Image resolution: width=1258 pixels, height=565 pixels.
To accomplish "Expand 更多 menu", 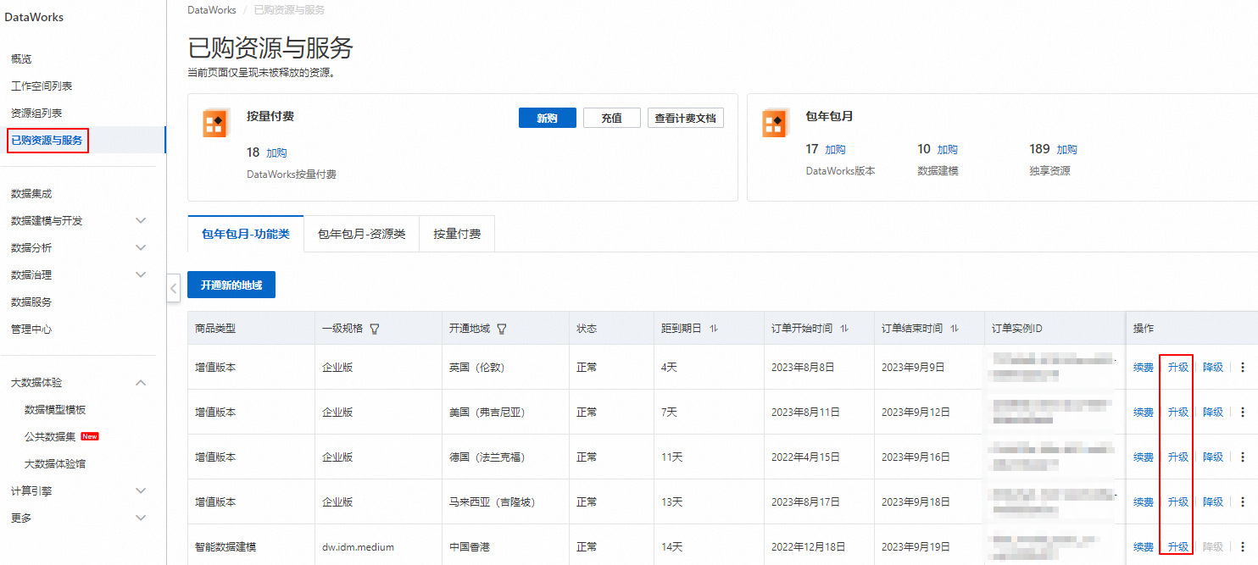I will 141,518.
